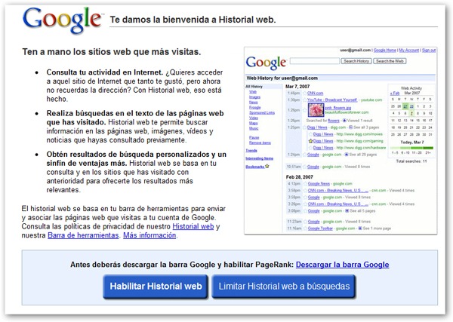The height and width of the screenshot is (322, 453).
Task: Click the bold text 'Consulta tu actividad en Internet.'
Action: (x=105, y=72)
